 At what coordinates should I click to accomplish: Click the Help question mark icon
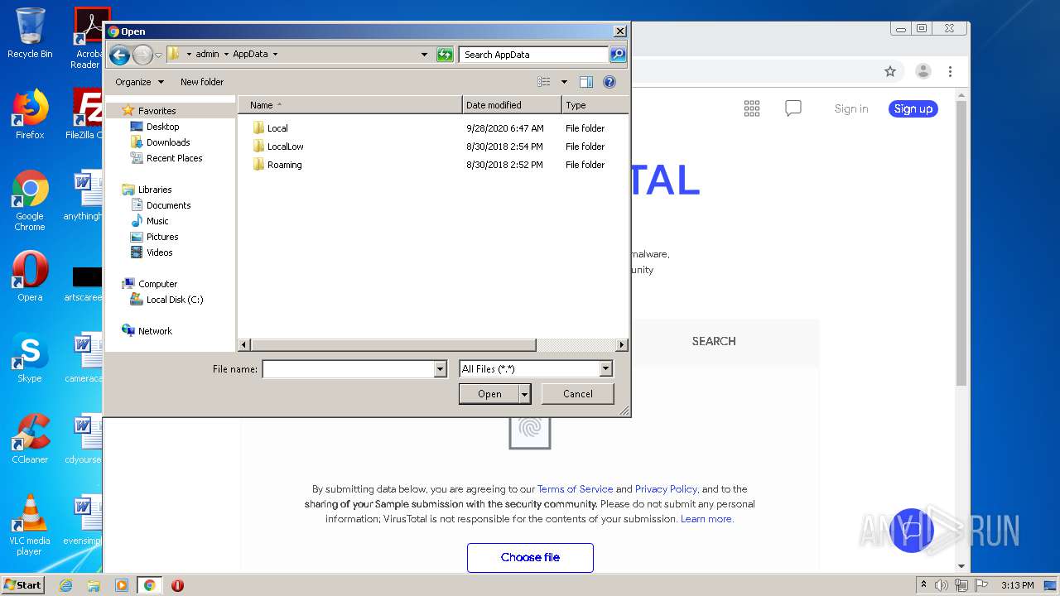pyautogui.click(x=609, y=82)
